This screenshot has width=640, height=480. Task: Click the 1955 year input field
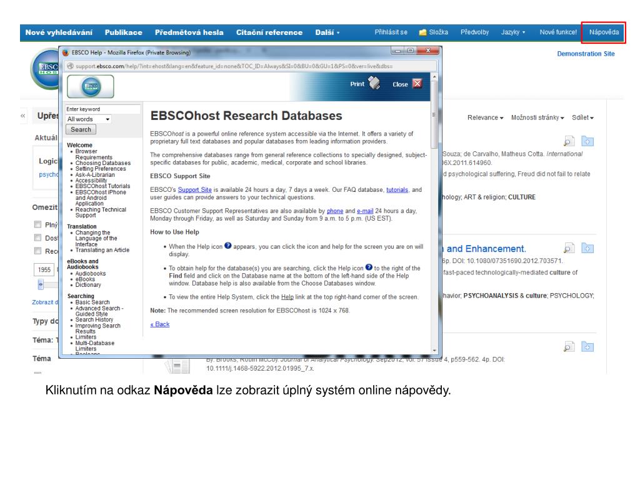44,270
